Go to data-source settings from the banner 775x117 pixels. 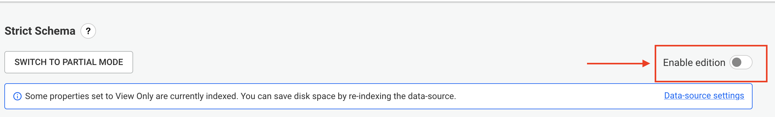704,96
